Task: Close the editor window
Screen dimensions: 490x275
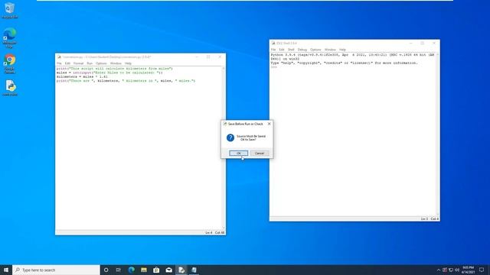Action: pyautogui.click(x=220, y=57)
